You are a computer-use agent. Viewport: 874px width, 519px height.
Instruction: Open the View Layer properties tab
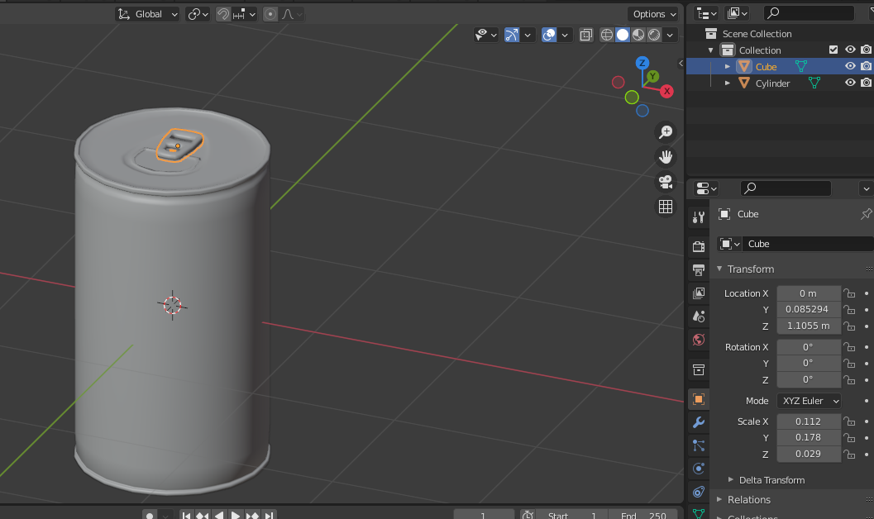coord(699,293)
